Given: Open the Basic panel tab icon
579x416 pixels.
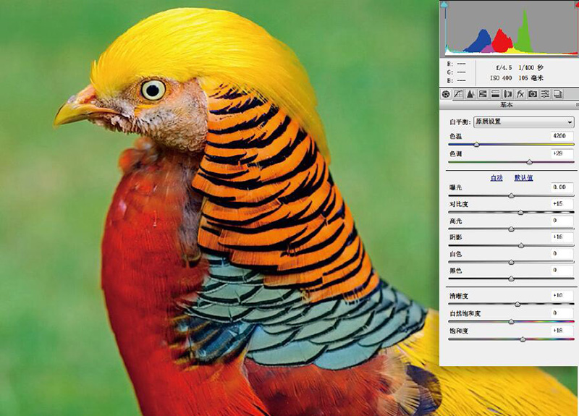Looking at the screenshot, I should [446, 94].
